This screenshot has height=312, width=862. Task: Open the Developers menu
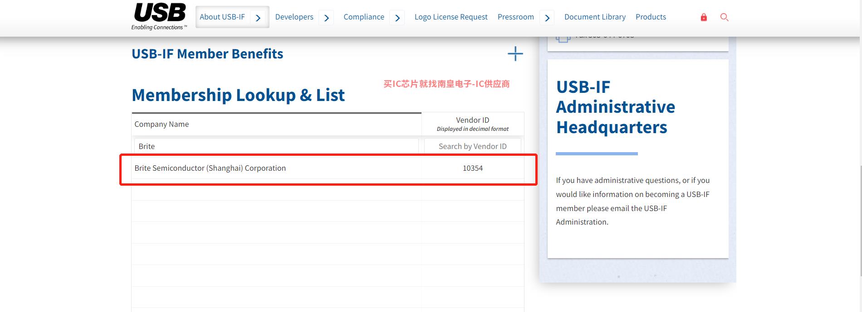tap(294, 17)
